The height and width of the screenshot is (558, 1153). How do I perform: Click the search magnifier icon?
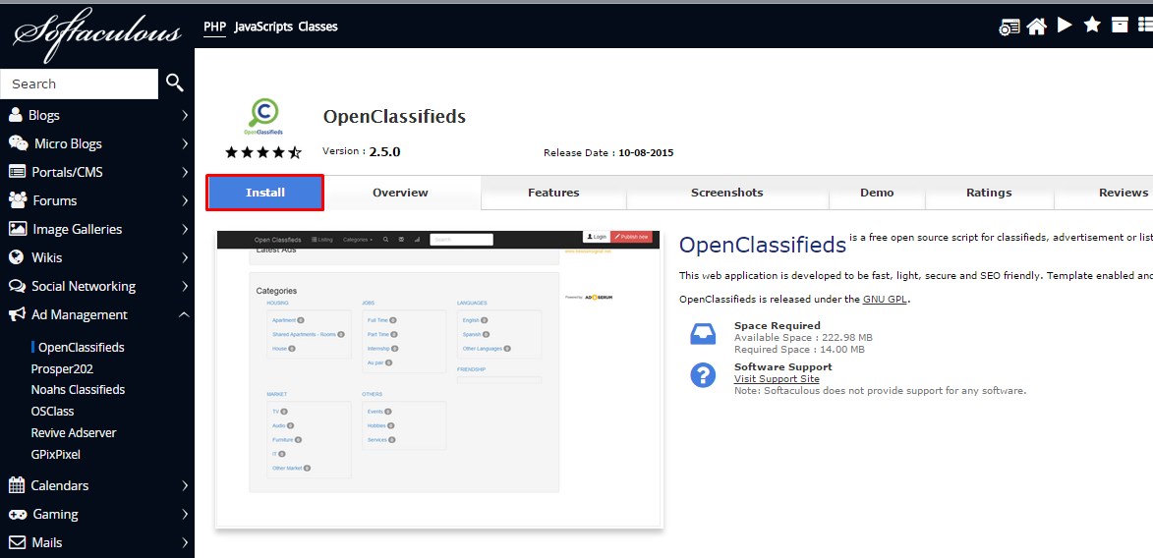point(174,83)
